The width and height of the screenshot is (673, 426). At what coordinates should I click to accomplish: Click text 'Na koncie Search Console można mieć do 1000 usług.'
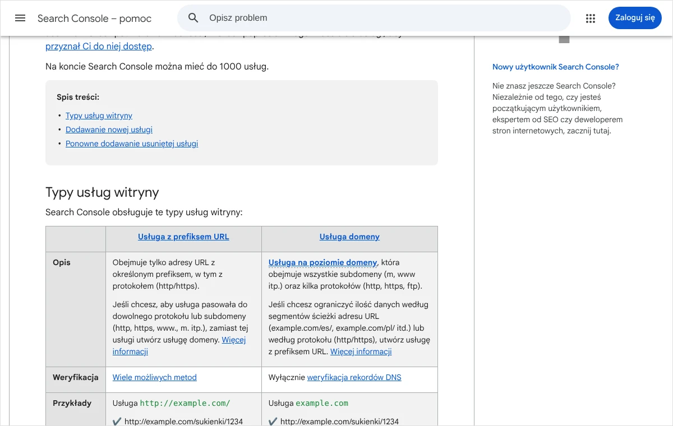point(157,67)
